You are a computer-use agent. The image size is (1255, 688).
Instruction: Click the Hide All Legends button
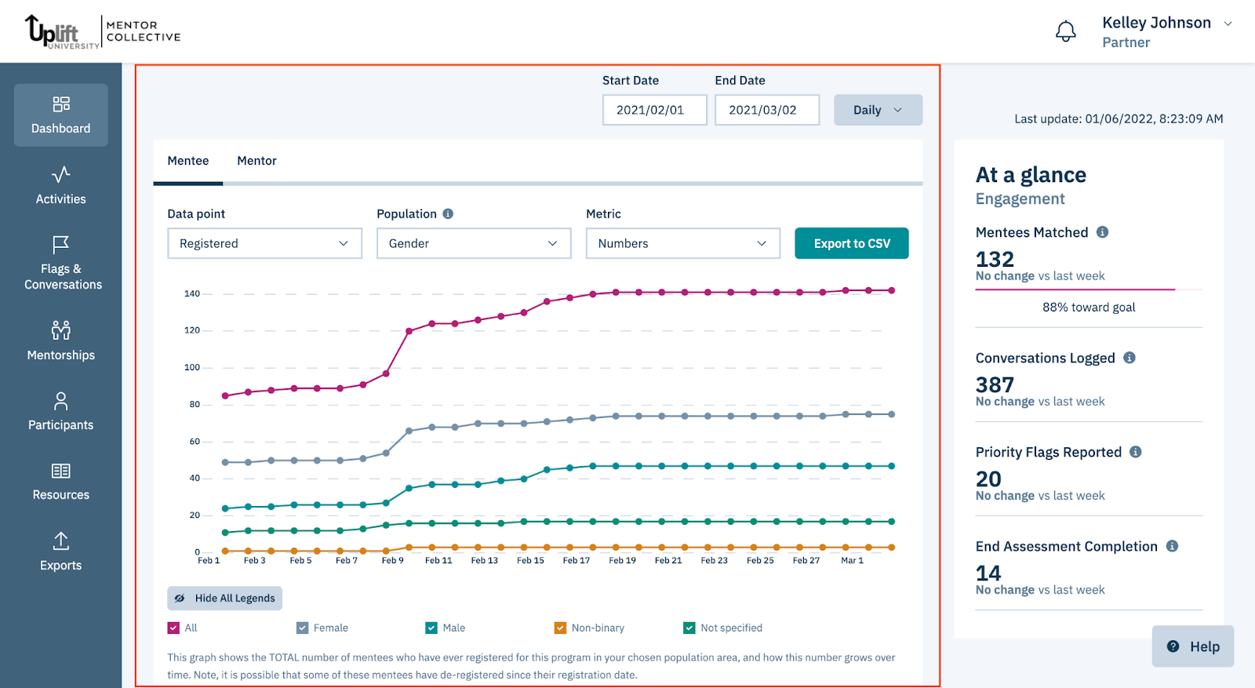tap(225, 598)
